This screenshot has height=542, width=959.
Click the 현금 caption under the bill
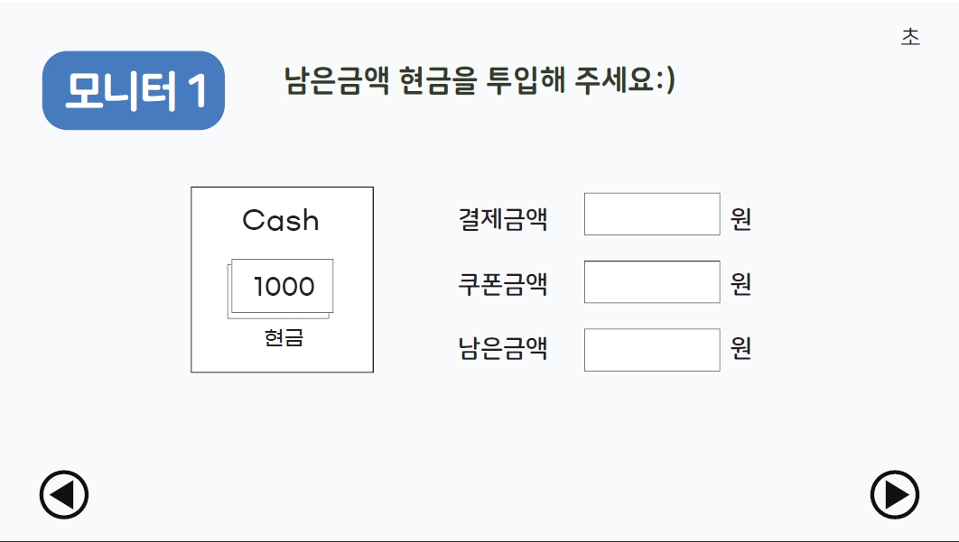284,338
